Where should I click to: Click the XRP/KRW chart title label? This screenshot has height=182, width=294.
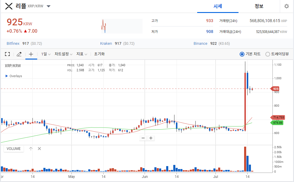click(x=13, y=66)
